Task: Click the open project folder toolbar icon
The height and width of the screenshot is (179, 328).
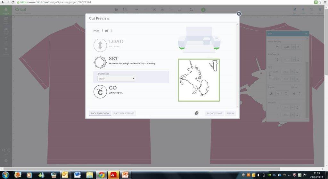Action: [116, 10]
